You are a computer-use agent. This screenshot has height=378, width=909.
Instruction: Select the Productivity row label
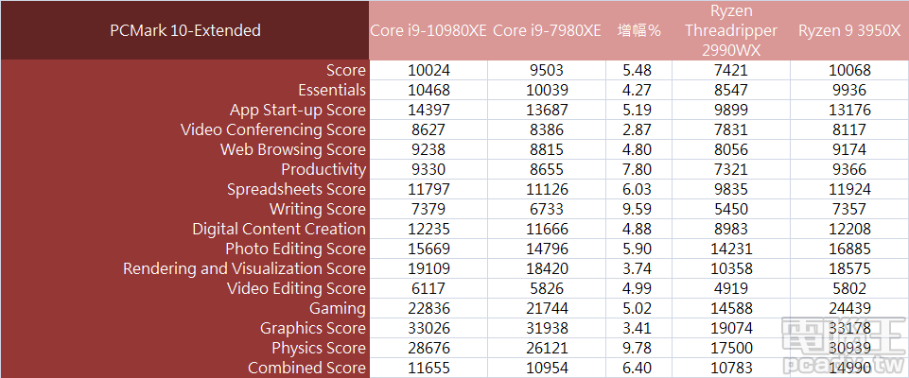(x=323, y=169)
